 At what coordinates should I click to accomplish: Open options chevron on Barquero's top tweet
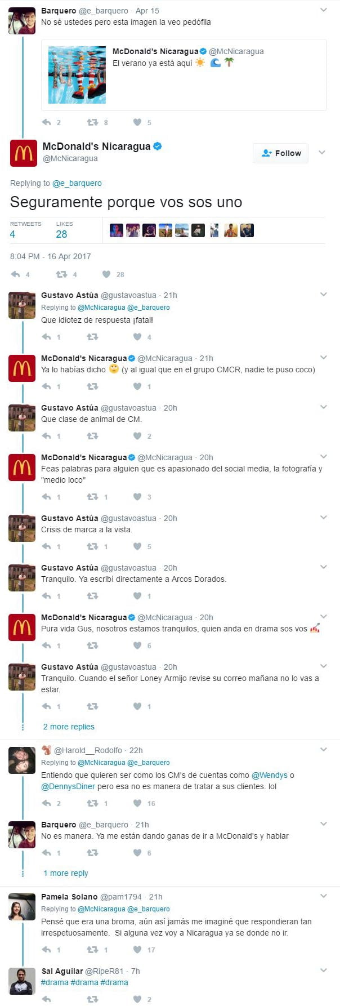coord(324,10)
